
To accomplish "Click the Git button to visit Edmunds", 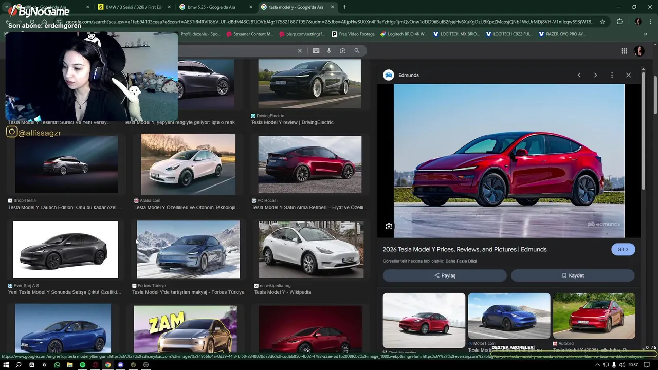I will (x=623, y=249).
